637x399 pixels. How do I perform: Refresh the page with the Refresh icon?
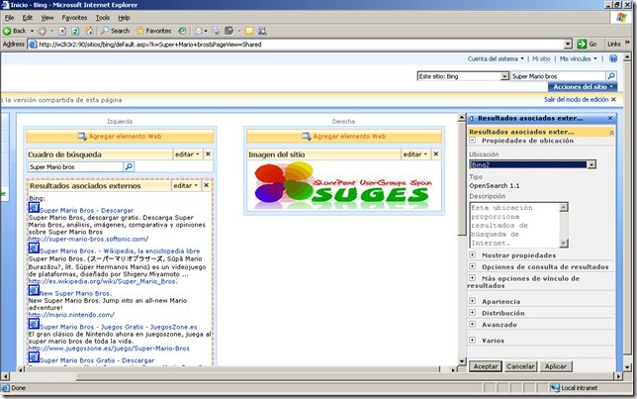click(x=75, y=31)
